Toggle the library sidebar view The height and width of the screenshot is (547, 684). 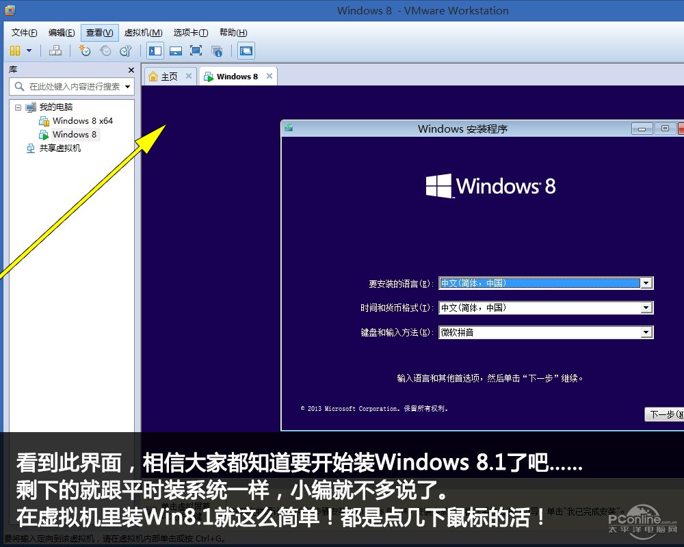pos(155,51)
